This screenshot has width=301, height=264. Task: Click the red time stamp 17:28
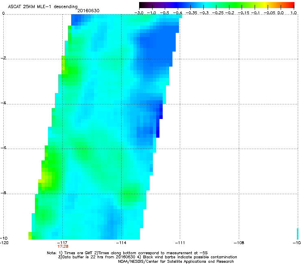click(63, 247)
